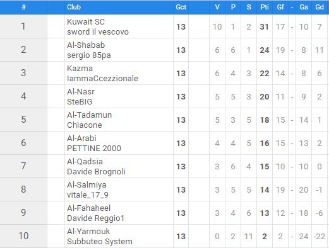Open the Kuwait SC club entry
The image size is (329, 248).
click(x=86, y=22)
